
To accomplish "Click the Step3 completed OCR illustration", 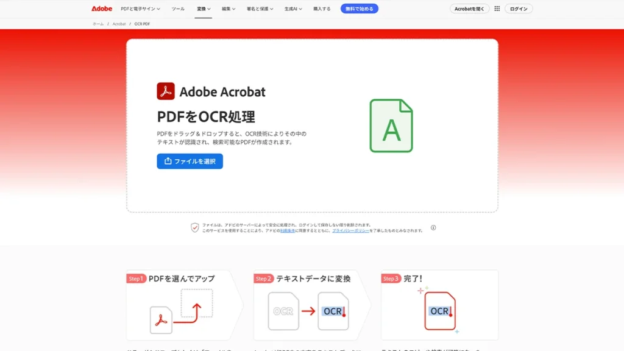I will click(x=439, y=310).
